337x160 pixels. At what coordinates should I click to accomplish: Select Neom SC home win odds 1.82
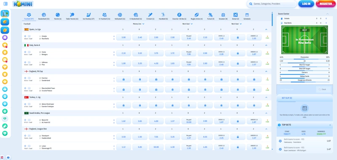tap(123, 121)
